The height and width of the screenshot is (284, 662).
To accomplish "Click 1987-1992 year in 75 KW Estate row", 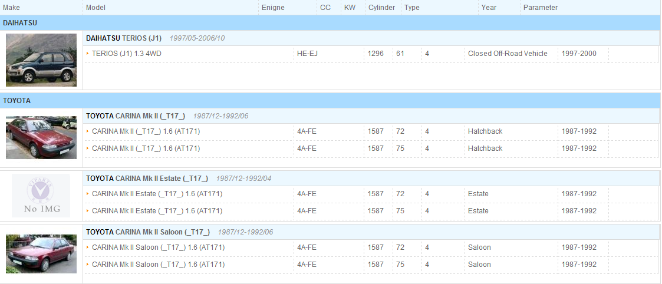I will [x=579, y=210].
